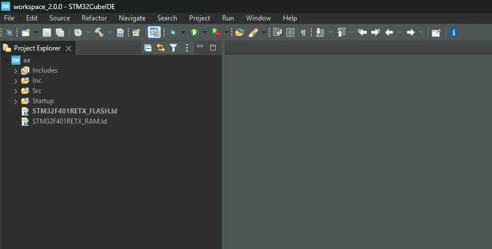Click the Open Element folder icon
The height and width of the screenshot is (249, 492).
click(x=240, y=32)
